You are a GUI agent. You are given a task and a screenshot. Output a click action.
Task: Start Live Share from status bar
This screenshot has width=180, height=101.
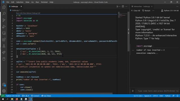46,96
